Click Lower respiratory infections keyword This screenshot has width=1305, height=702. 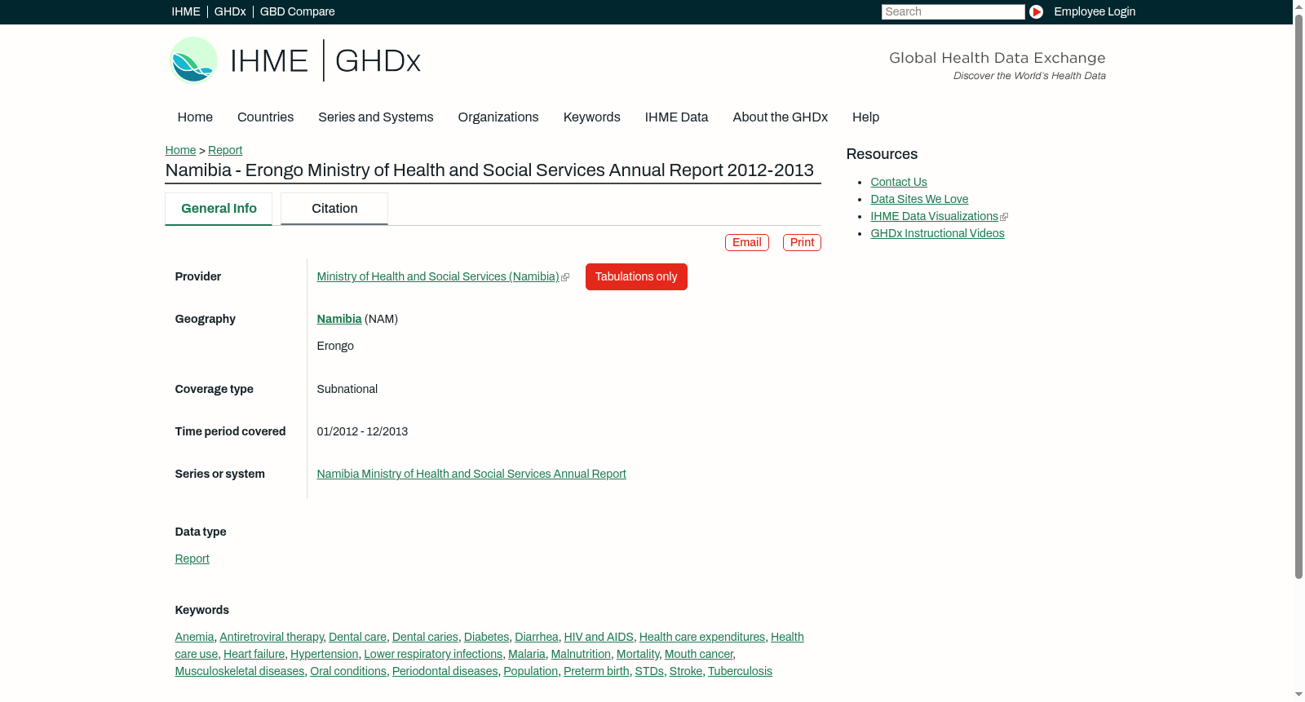tap(433, 655)
